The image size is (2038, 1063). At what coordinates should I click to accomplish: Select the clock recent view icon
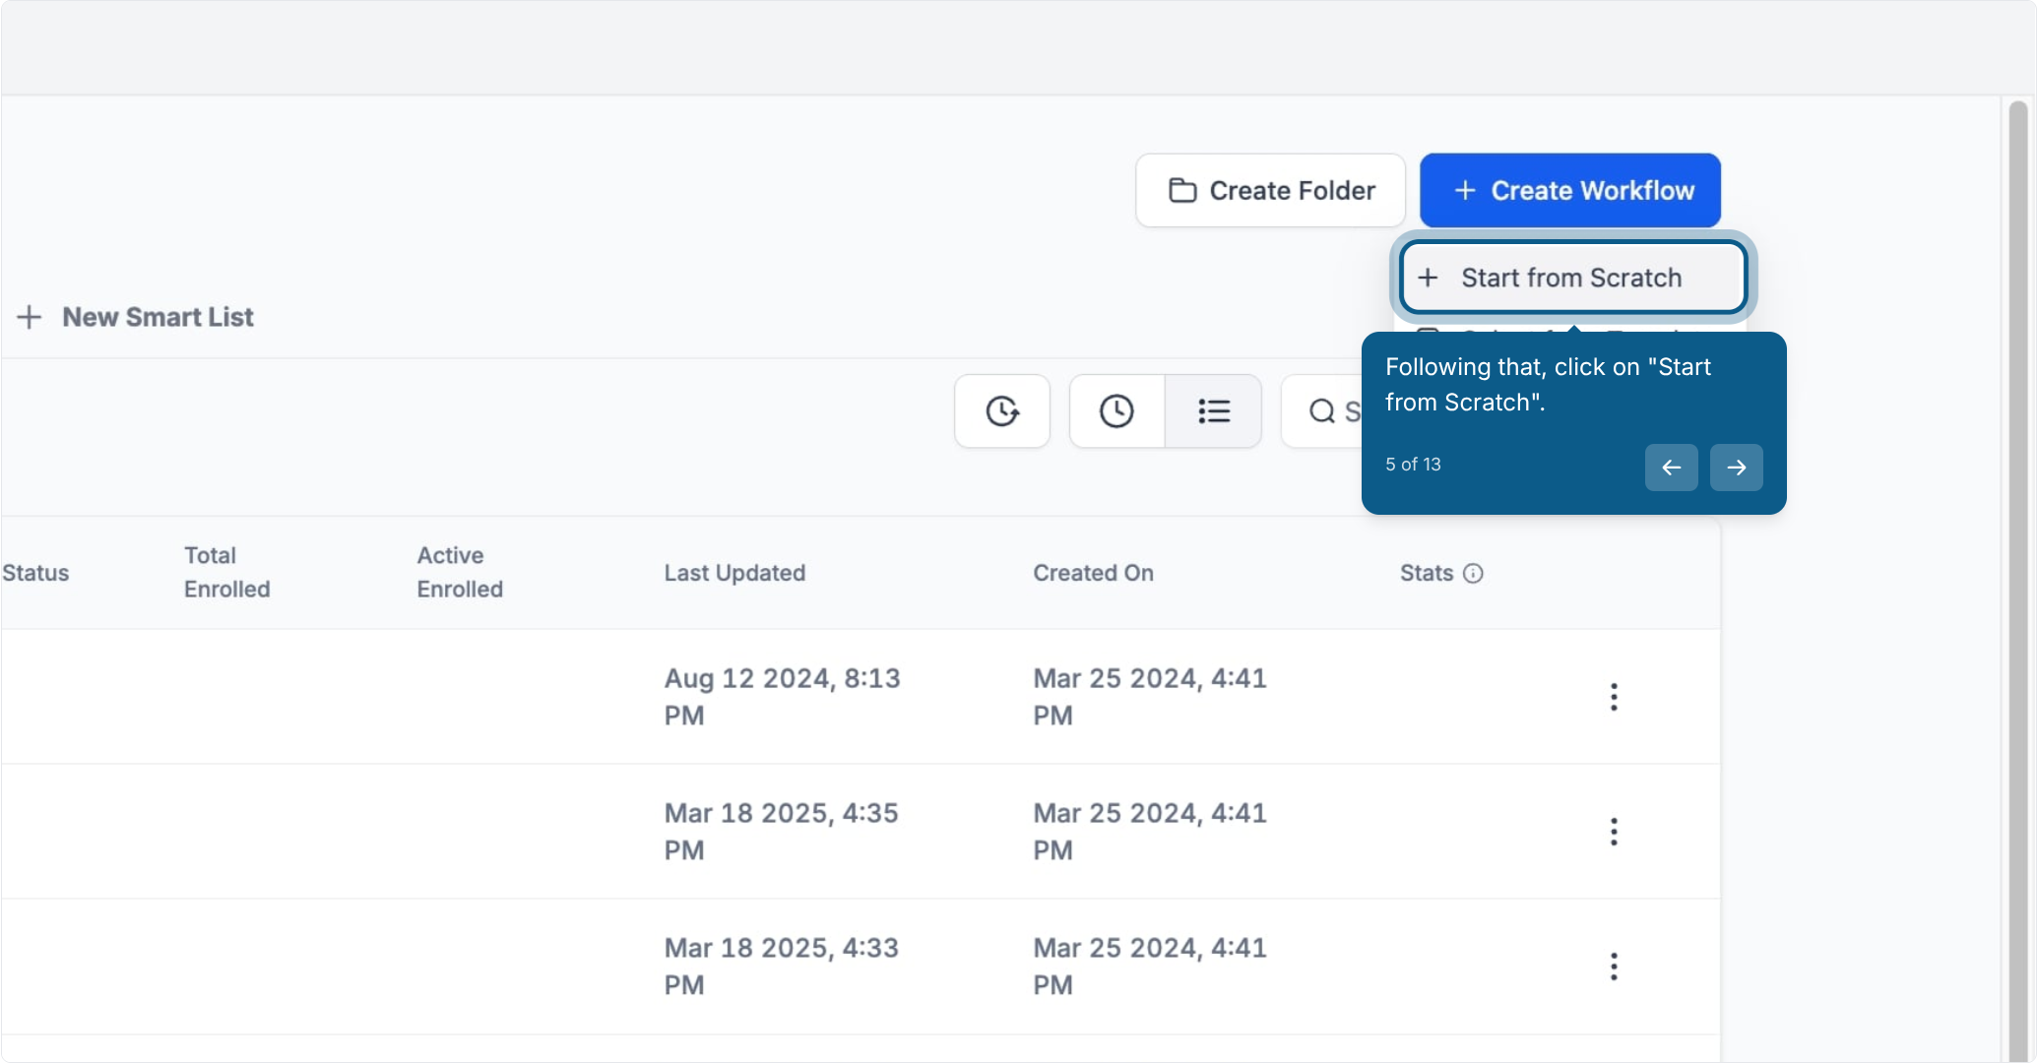[1116, 410]
